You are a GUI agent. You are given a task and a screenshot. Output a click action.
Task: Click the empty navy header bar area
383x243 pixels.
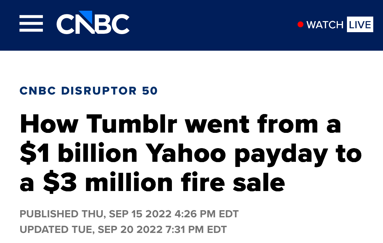[211, 25]
